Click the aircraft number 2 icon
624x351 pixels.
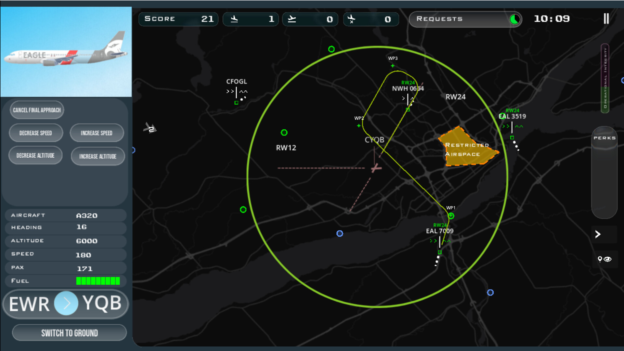point(150,129)
